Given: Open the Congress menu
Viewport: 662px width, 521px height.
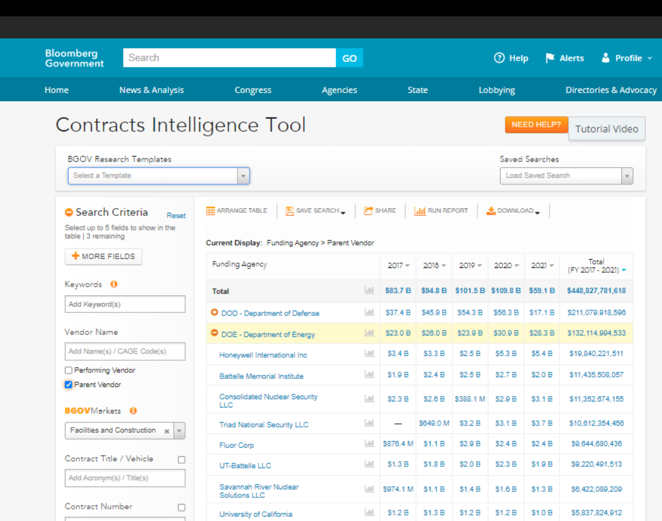Looking at the screenshot, I should coord(253,90).
